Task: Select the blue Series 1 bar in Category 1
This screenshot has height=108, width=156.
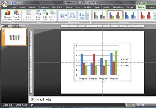Action: coord(82,65)
